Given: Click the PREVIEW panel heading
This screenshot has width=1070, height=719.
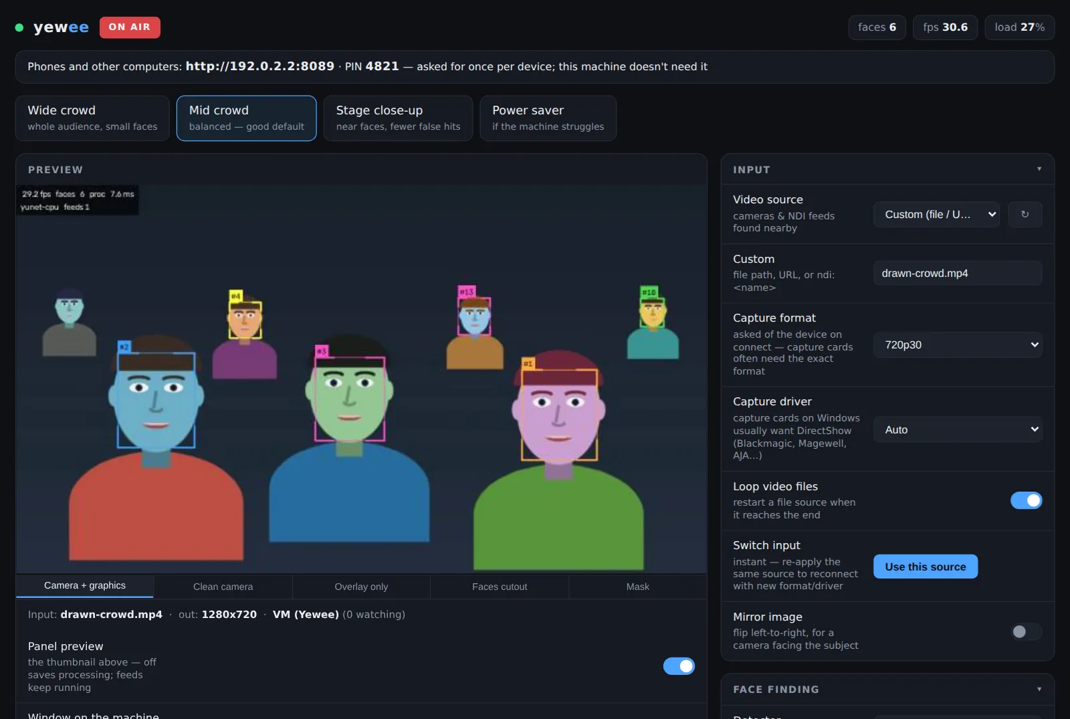Looking at the screenshot, I should pos(56,170).
